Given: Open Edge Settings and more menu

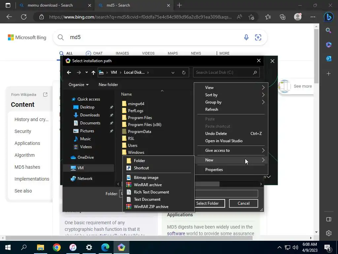Looking at the screenshot, I should click(313, 17).
